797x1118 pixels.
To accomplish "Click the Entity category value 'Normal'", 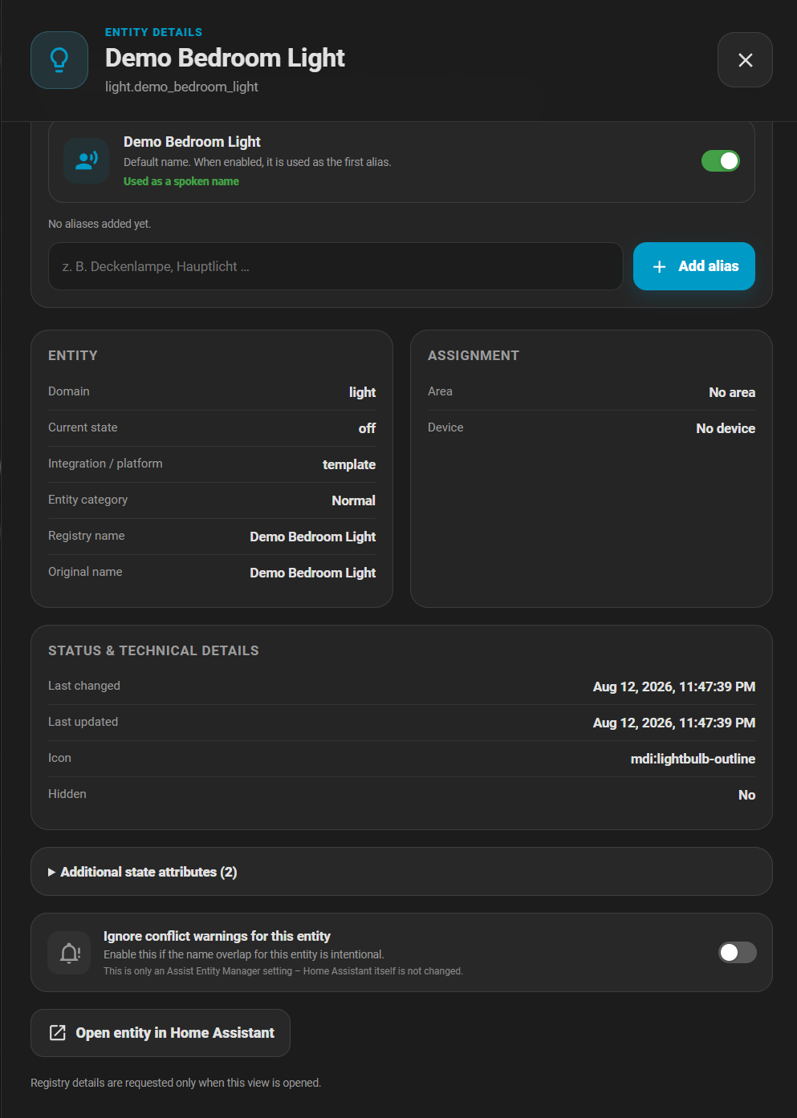I will (x=354, y=500).
